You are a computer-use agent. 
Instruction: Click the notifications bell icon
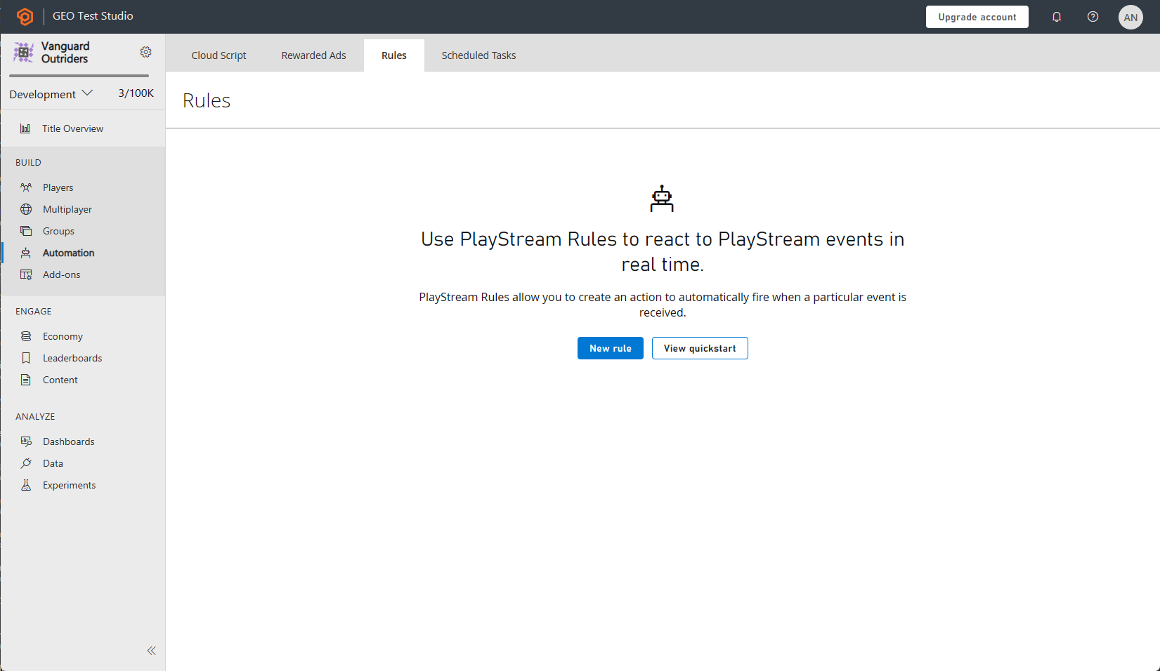pos(1057,16)
